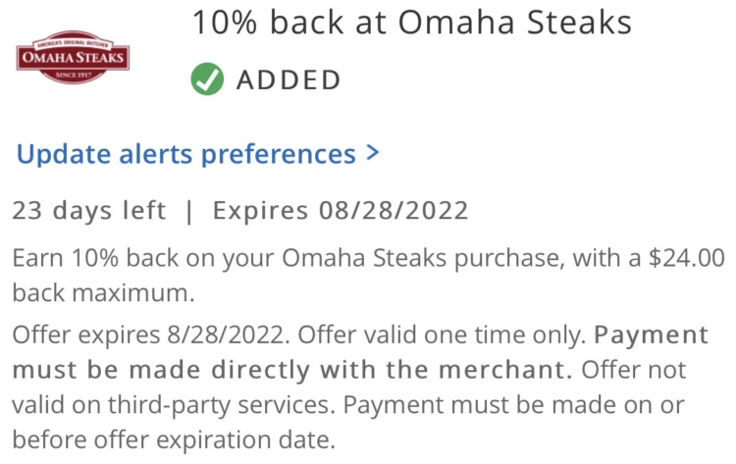
Task: Click the back maximum text line
Action: click(x=103, y=292)
